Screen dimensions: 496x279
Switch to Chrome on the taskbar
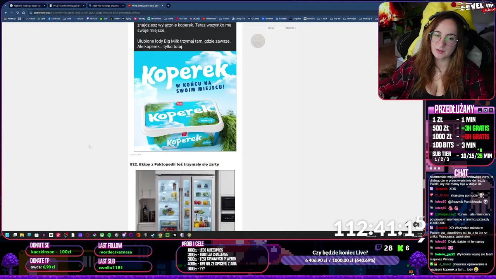[x=160, y=235]
